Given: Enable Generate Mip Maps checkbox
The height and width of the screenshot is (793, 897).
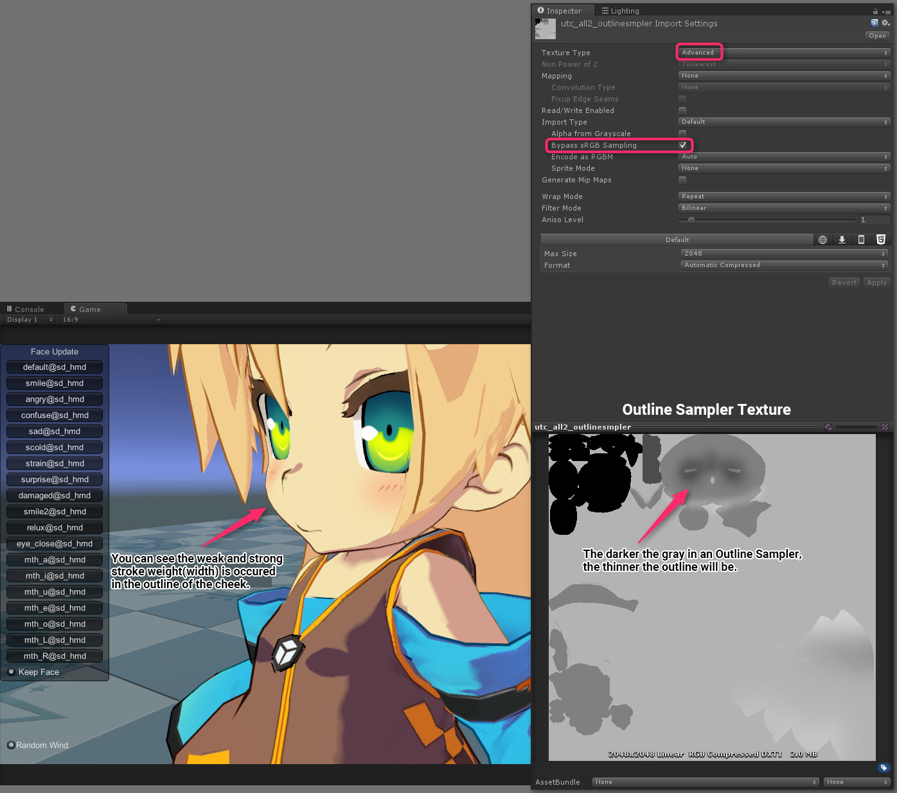Looking at the screenshot, I should (x=682, y=180).
